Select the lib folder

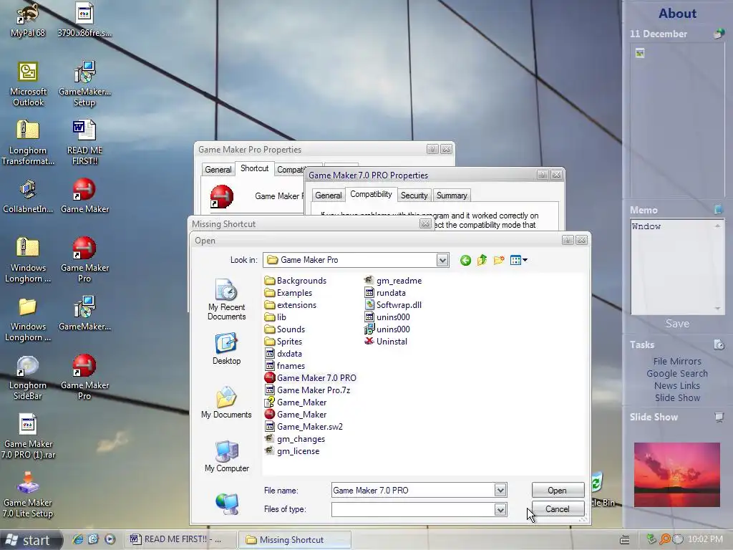pos(276,317)
